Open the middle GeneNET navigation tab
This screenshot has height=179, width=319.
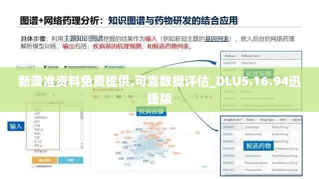(81, 67)
